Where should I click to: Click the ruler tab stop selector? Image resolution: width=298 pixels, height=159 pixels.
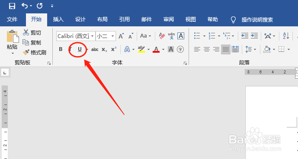(5, 73)
